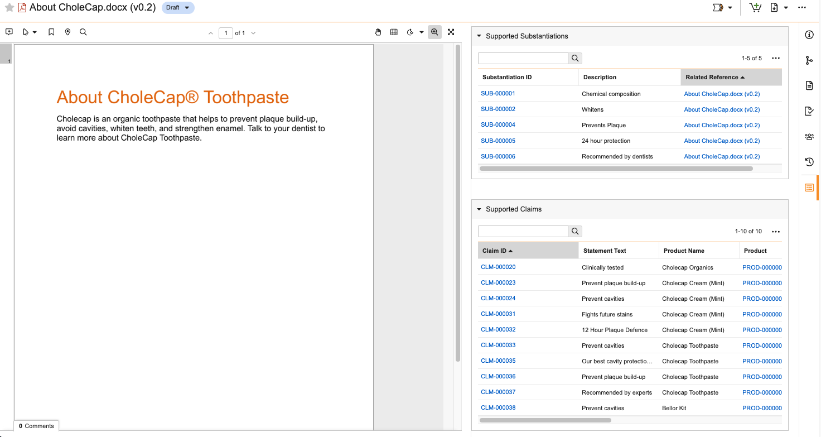Star the About CholeCap document as favorite
821x437 pixels.
point(9,8)
